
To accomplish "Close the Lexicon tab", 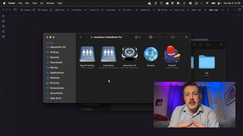I will click(x=120, y=10).
